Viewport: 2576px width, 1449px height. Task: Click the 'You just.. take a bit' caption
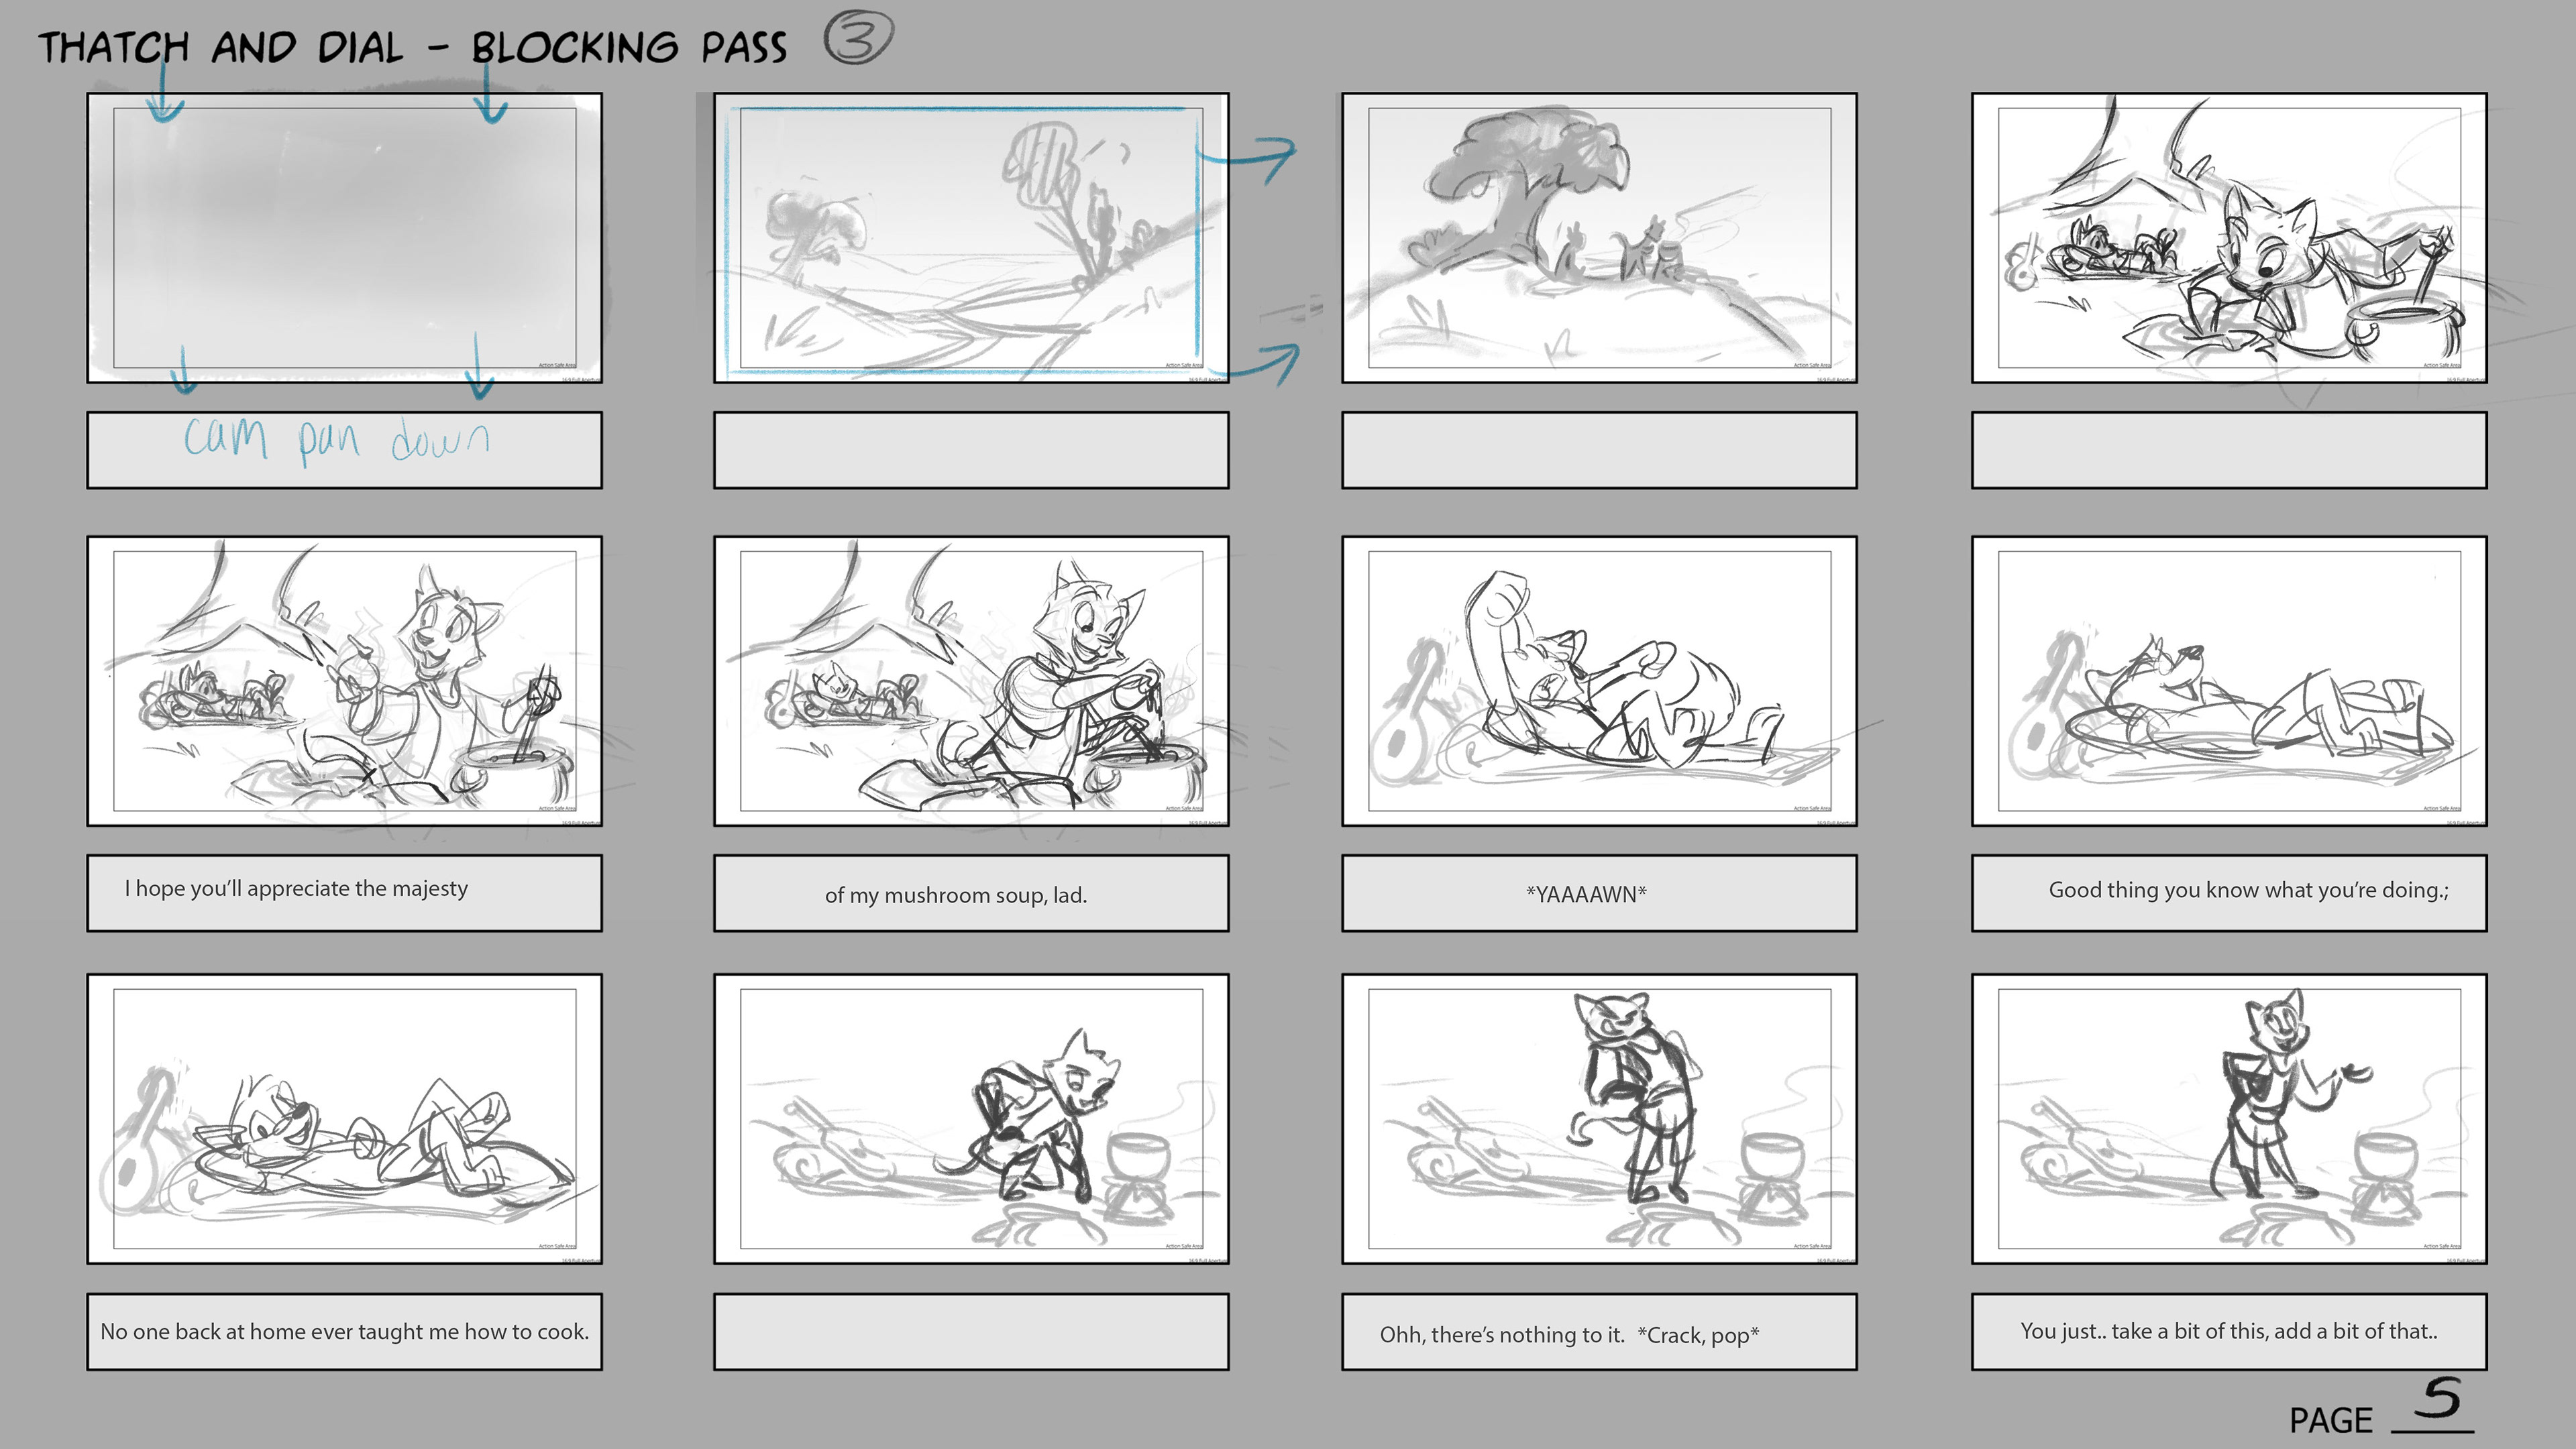pos(2228,1331)
